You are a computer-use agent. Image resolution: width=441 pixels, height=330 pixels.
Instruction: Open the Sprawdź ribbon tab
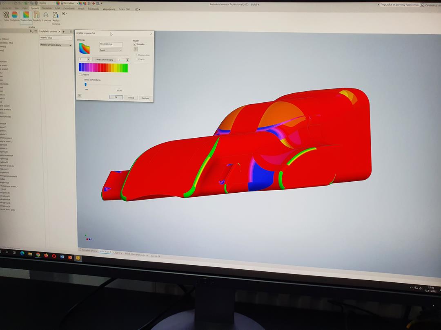point(35,8)
